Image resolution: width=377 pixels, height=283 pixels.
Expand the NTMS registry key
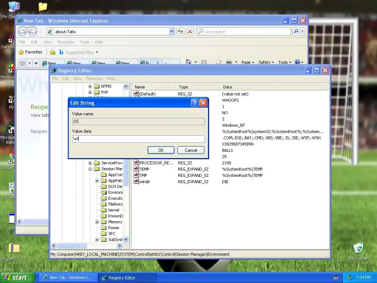(90, 86)
